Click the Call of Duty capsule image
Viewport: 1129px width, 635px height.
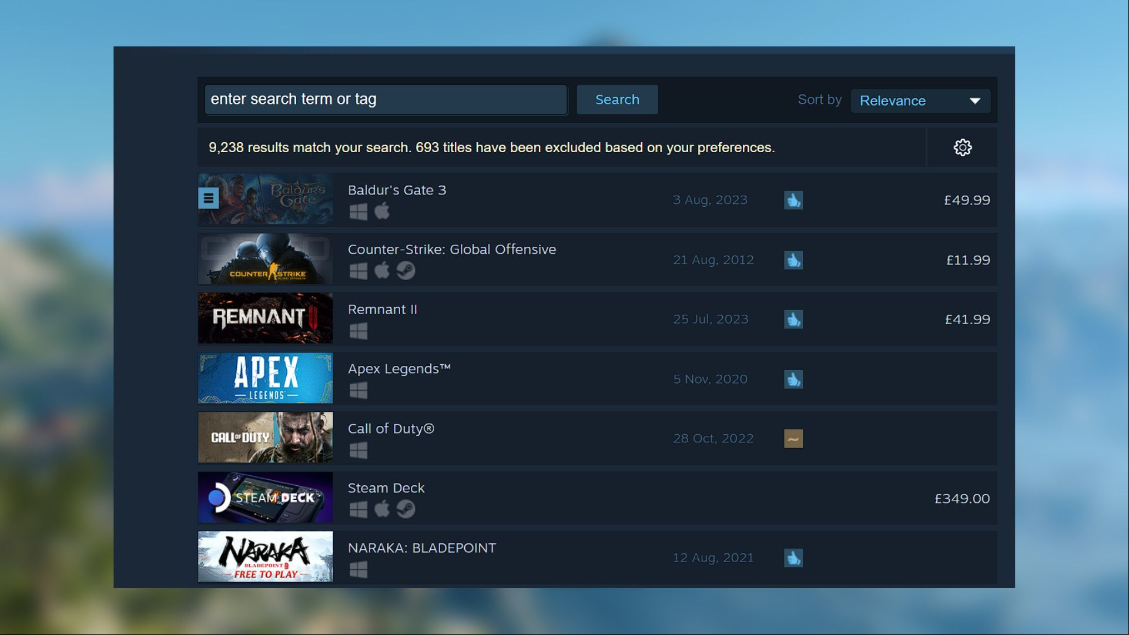pos(265,438)
